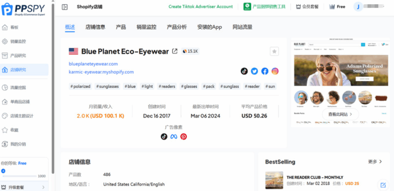Click the Shopify店铺 breadcrumb title
394x191 pixels.
click(x=90, y=7)
